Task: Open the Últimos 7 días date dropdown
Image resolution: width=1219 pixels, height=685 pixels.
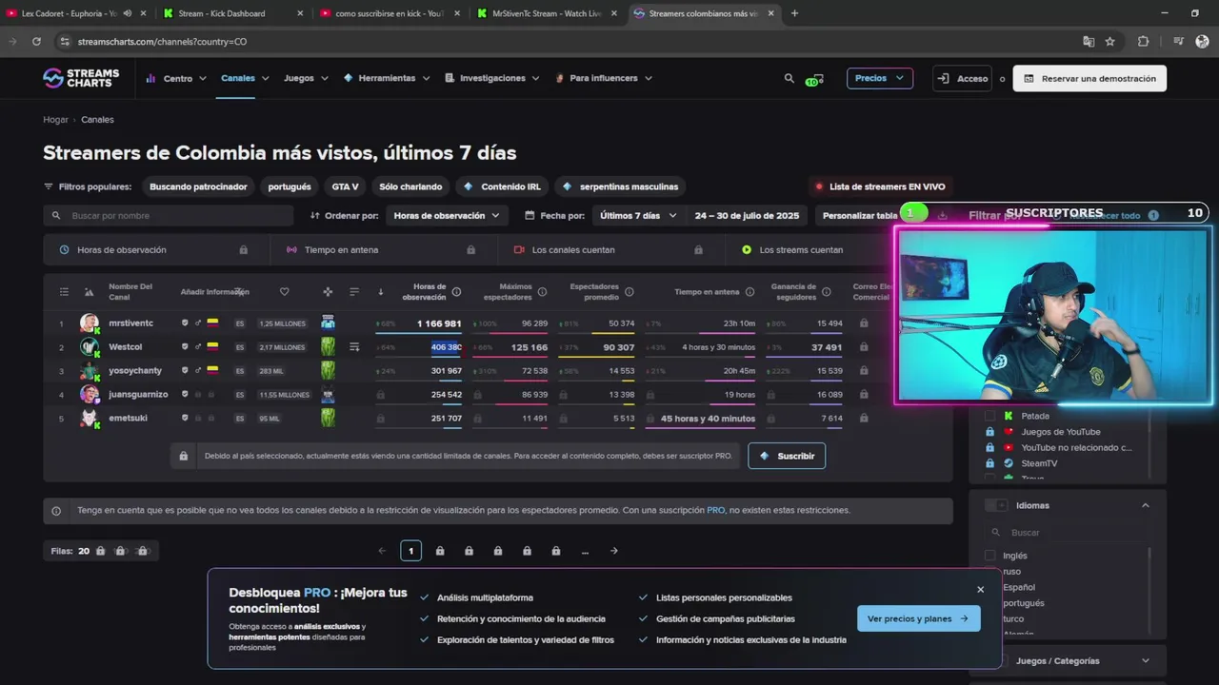Action: point(638,216)
